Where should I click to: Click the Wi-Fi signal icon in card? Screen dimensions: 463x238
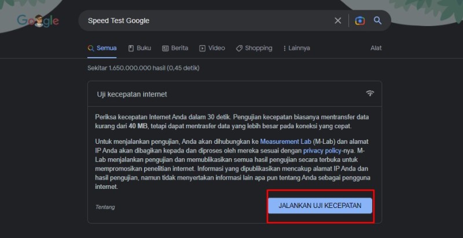tap(370, 94)
